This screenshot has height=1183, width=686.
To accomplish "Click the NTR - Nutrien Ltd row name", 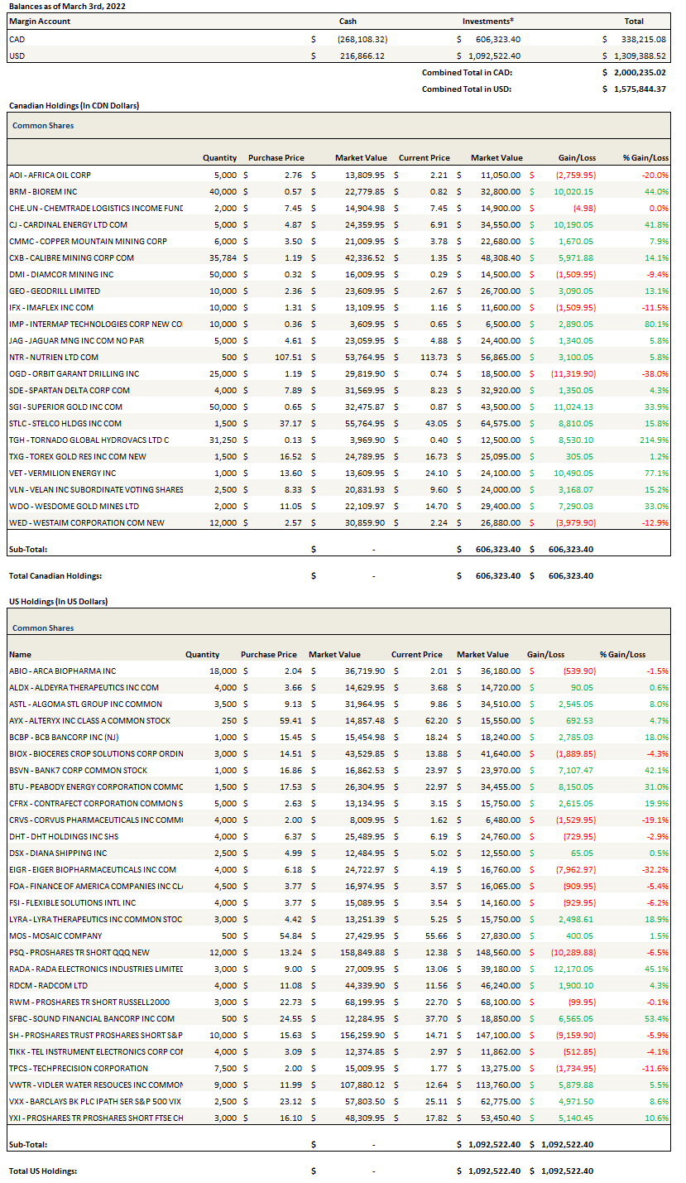I will click(x=54, y=357).
